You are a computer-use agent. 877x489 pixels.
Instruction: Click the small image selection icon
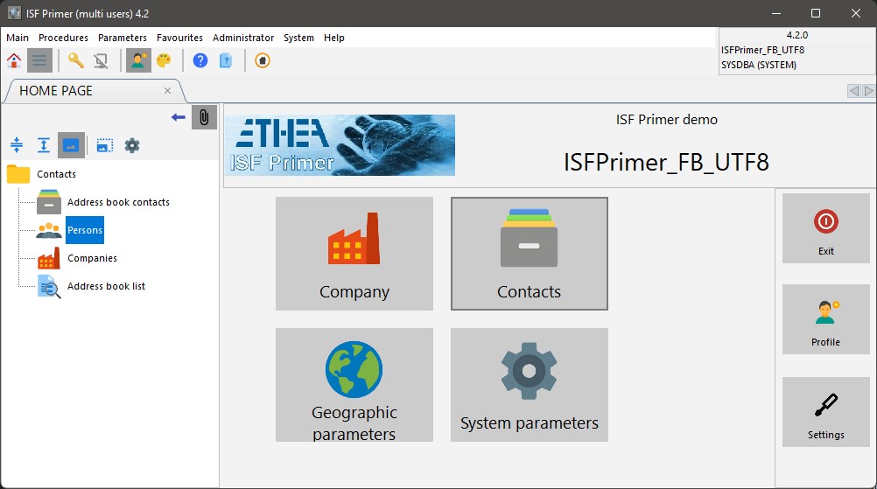(104, 145)
